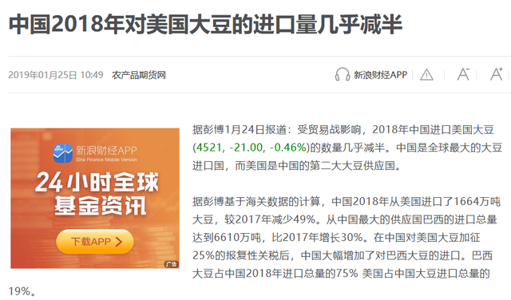Click the article headline 中国2018年对美国大豆的进口量几乎减半
Image resolution: width=511 pixels, height=300 pixels.
[x=205, y=25]
